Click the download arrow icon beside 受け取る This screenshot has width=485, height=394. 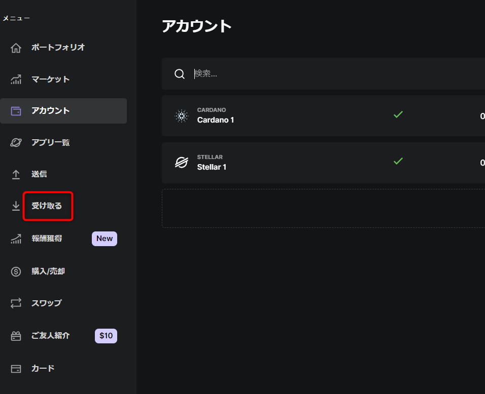pyautogui.click(x=16, y=206)
